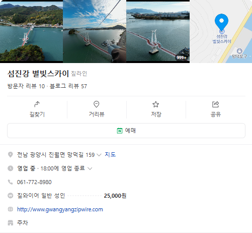Click the 방문자 리뷰 10 text
The height and width of the screenshot is (233, 252).
pyautogui.click(x=26, y=86)
